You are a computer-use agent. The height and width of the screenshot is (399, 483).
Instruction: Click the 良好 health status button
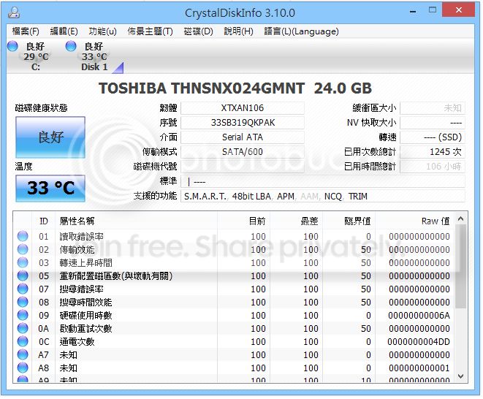click(x=50, y=137)
